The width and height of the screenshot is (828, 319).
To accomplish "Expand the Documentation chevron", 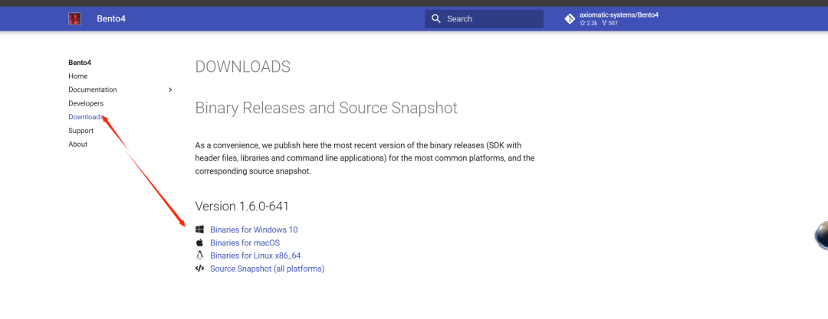I will 170,90.
